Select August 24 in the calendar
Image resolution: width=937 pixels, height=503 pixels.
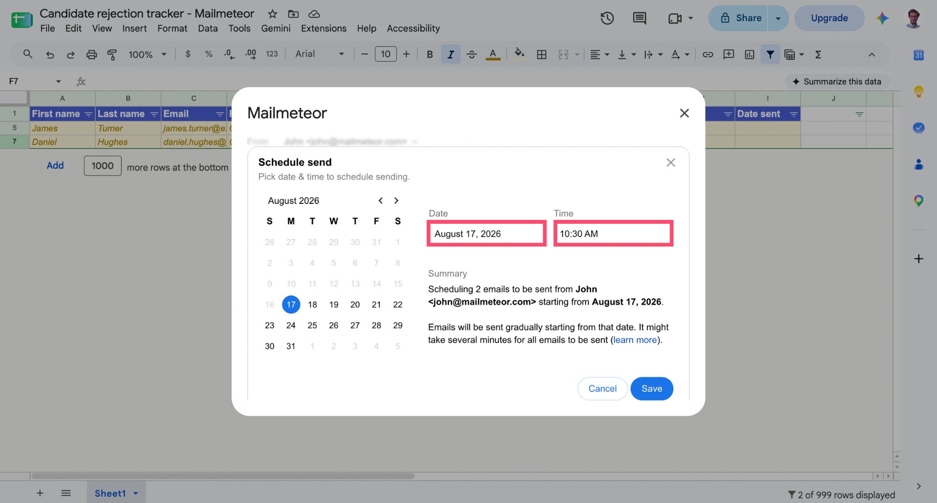[291, 326]
